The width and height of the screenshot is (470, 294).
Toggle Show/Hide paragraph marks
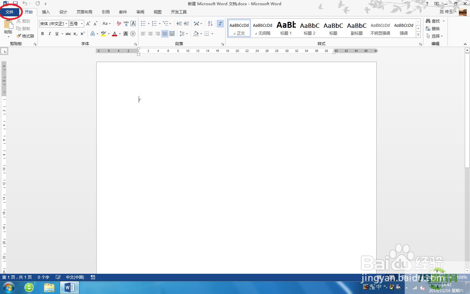(x=220, y=24)
